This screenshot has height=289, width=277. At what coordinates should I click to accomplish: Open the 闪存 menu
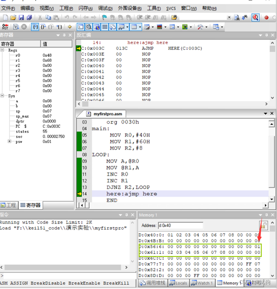click(86, 9)
